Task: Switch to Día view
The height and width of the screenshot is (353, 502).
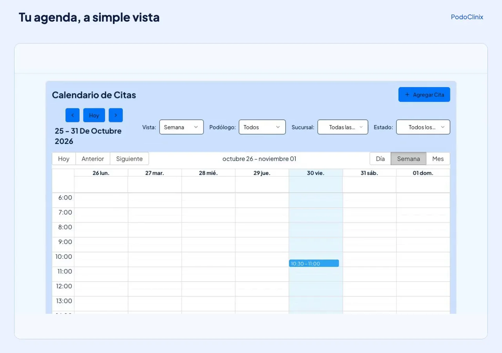Action: pos(380,159)
